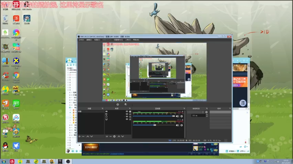Adjust the first mixer channel volume slider

[154, 116]
